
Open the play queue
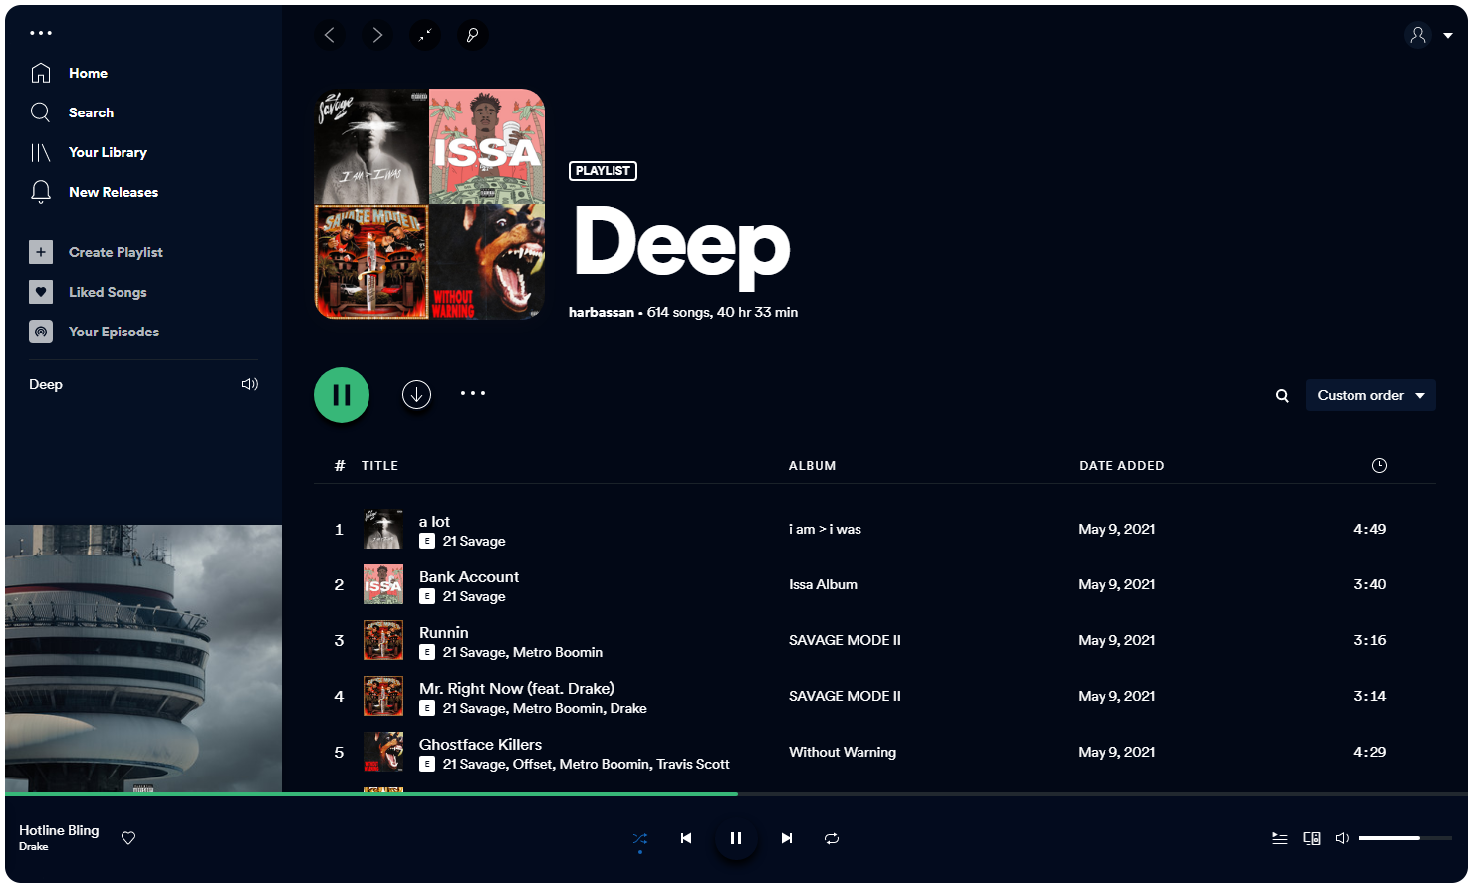pos(1280,838)
